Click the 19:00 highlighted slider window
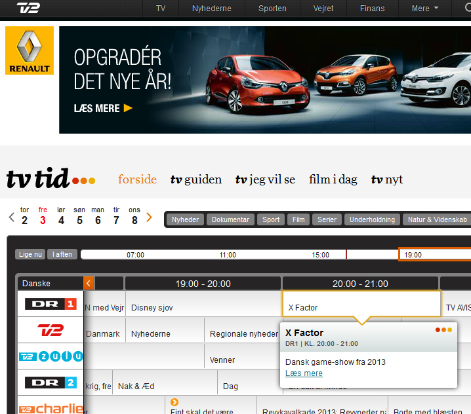Image resolution: width=471 pixels, height=414 pixels. (x=435, y=254)
